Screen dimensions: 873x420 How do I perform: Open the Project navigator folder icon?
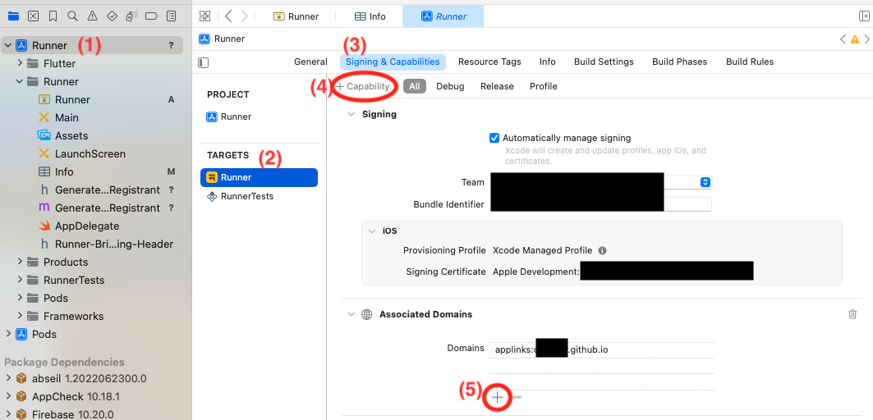13,16
